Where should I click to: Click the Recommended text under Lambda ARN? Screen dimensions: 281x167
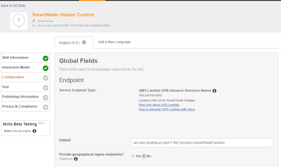pyautogui.click(x=150, y=95)
